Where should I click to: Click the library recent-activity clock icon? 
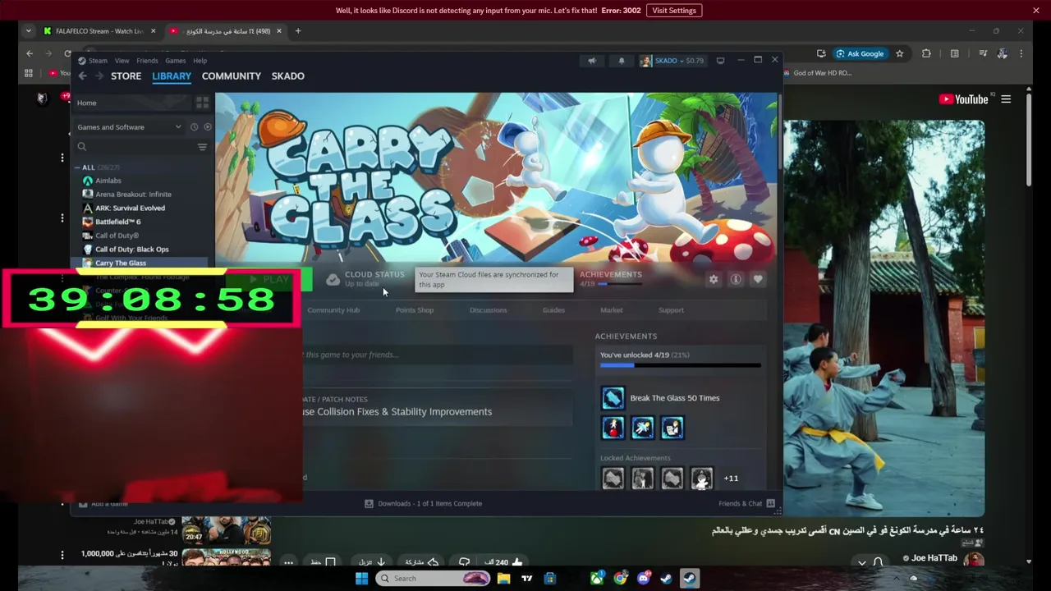(194, 127)
